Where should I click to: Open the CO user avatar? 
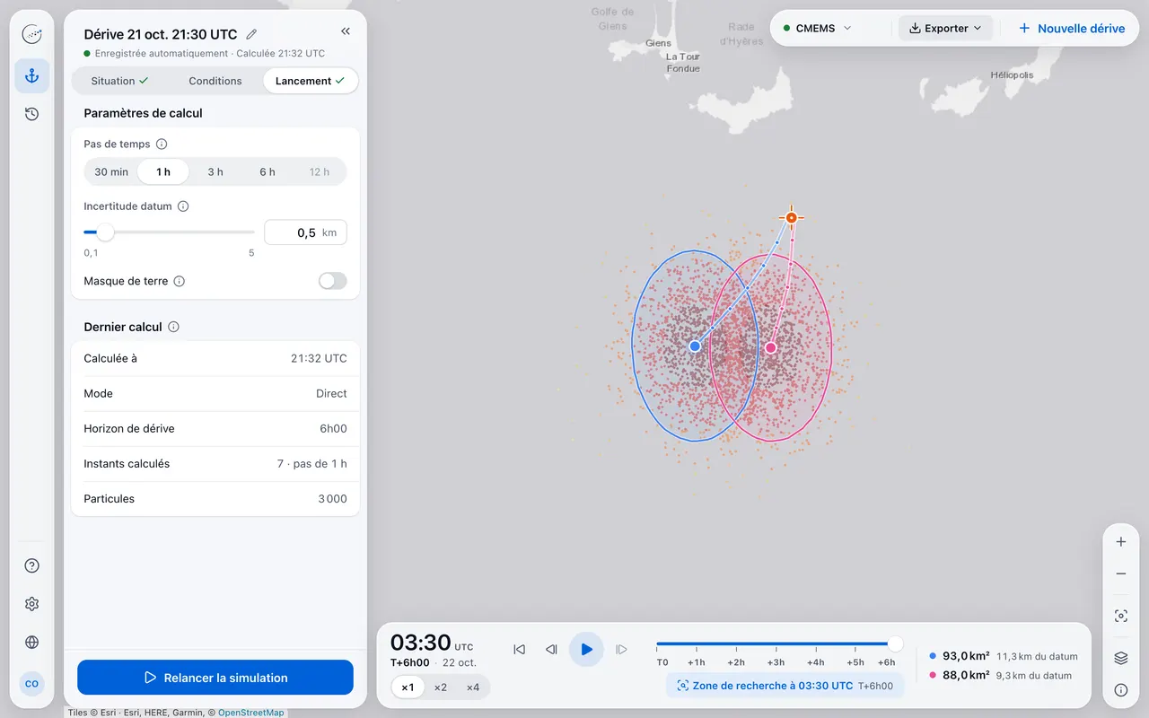[31, 684]
